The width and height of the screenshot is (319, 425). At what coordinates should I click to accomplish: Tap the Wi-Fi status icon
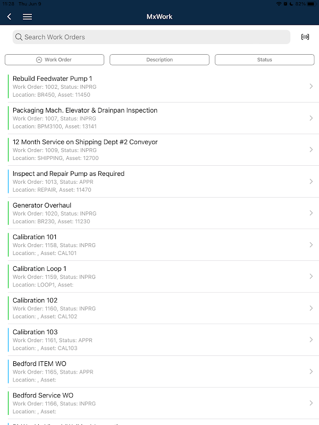pyautogui.click(x=279, y=4)
